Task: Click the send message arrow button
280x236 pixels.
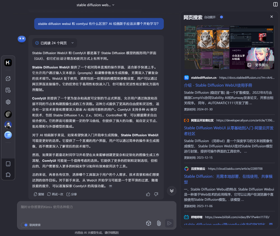Action: click(x=169, y=223)
